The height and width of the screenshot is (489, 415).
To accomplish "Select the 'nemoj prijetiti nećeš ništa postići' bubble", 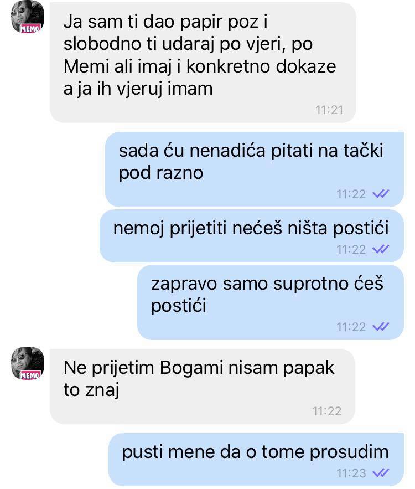I will (252, 236).
